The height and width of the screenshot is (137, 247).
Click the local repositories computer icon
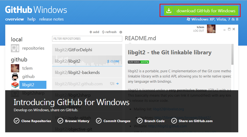coord(15,48)
